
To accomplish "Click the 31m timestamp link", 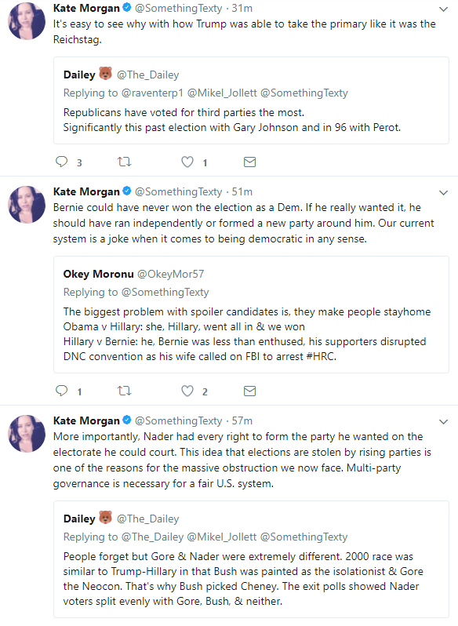I will [242, 8].
